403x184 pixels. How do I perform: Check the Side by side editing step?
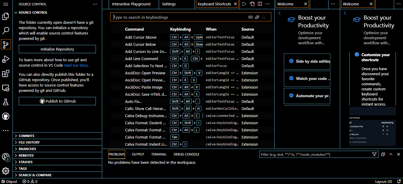pos(291,61)
